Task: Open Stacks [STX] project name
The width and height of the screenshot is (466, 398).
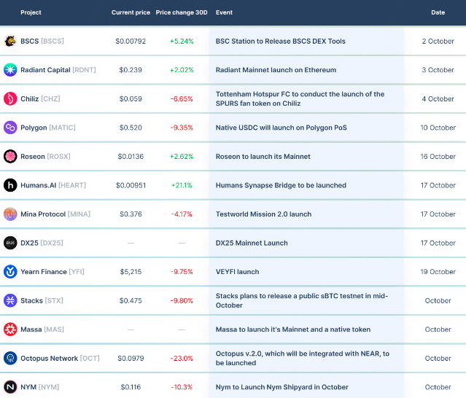Action: [42, 300]
